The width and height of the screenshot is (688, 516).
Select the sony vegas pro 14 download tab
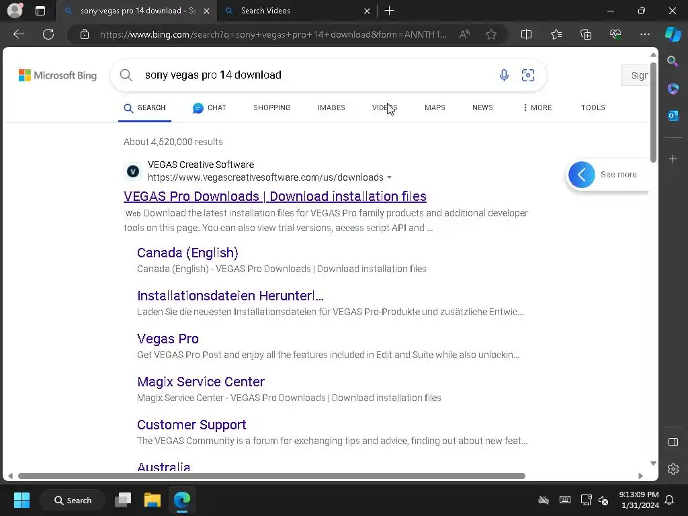[136, 11]
